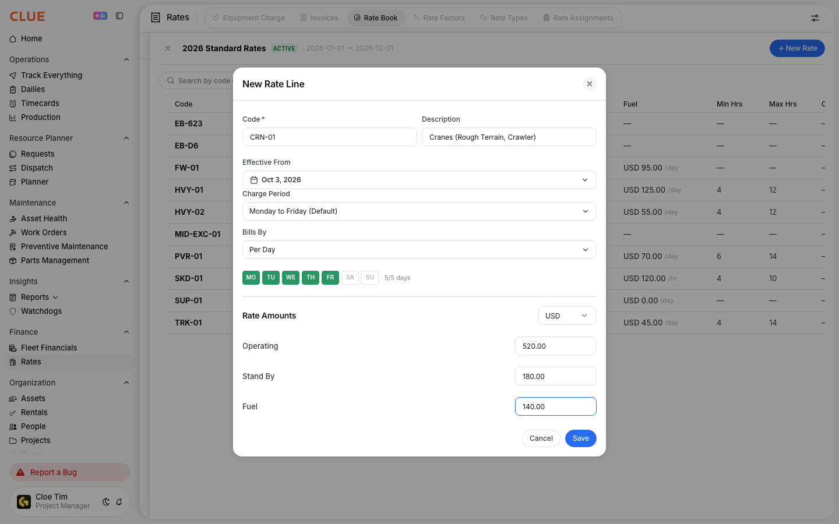Viewport: 839px width, 524px height.
Task: Enable the SA day chip
Action: (350, 278)
